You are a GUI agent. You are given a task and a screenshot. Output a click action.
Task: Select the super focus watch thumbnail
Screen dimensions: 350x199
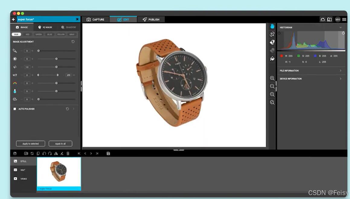[x=59, y=174]
